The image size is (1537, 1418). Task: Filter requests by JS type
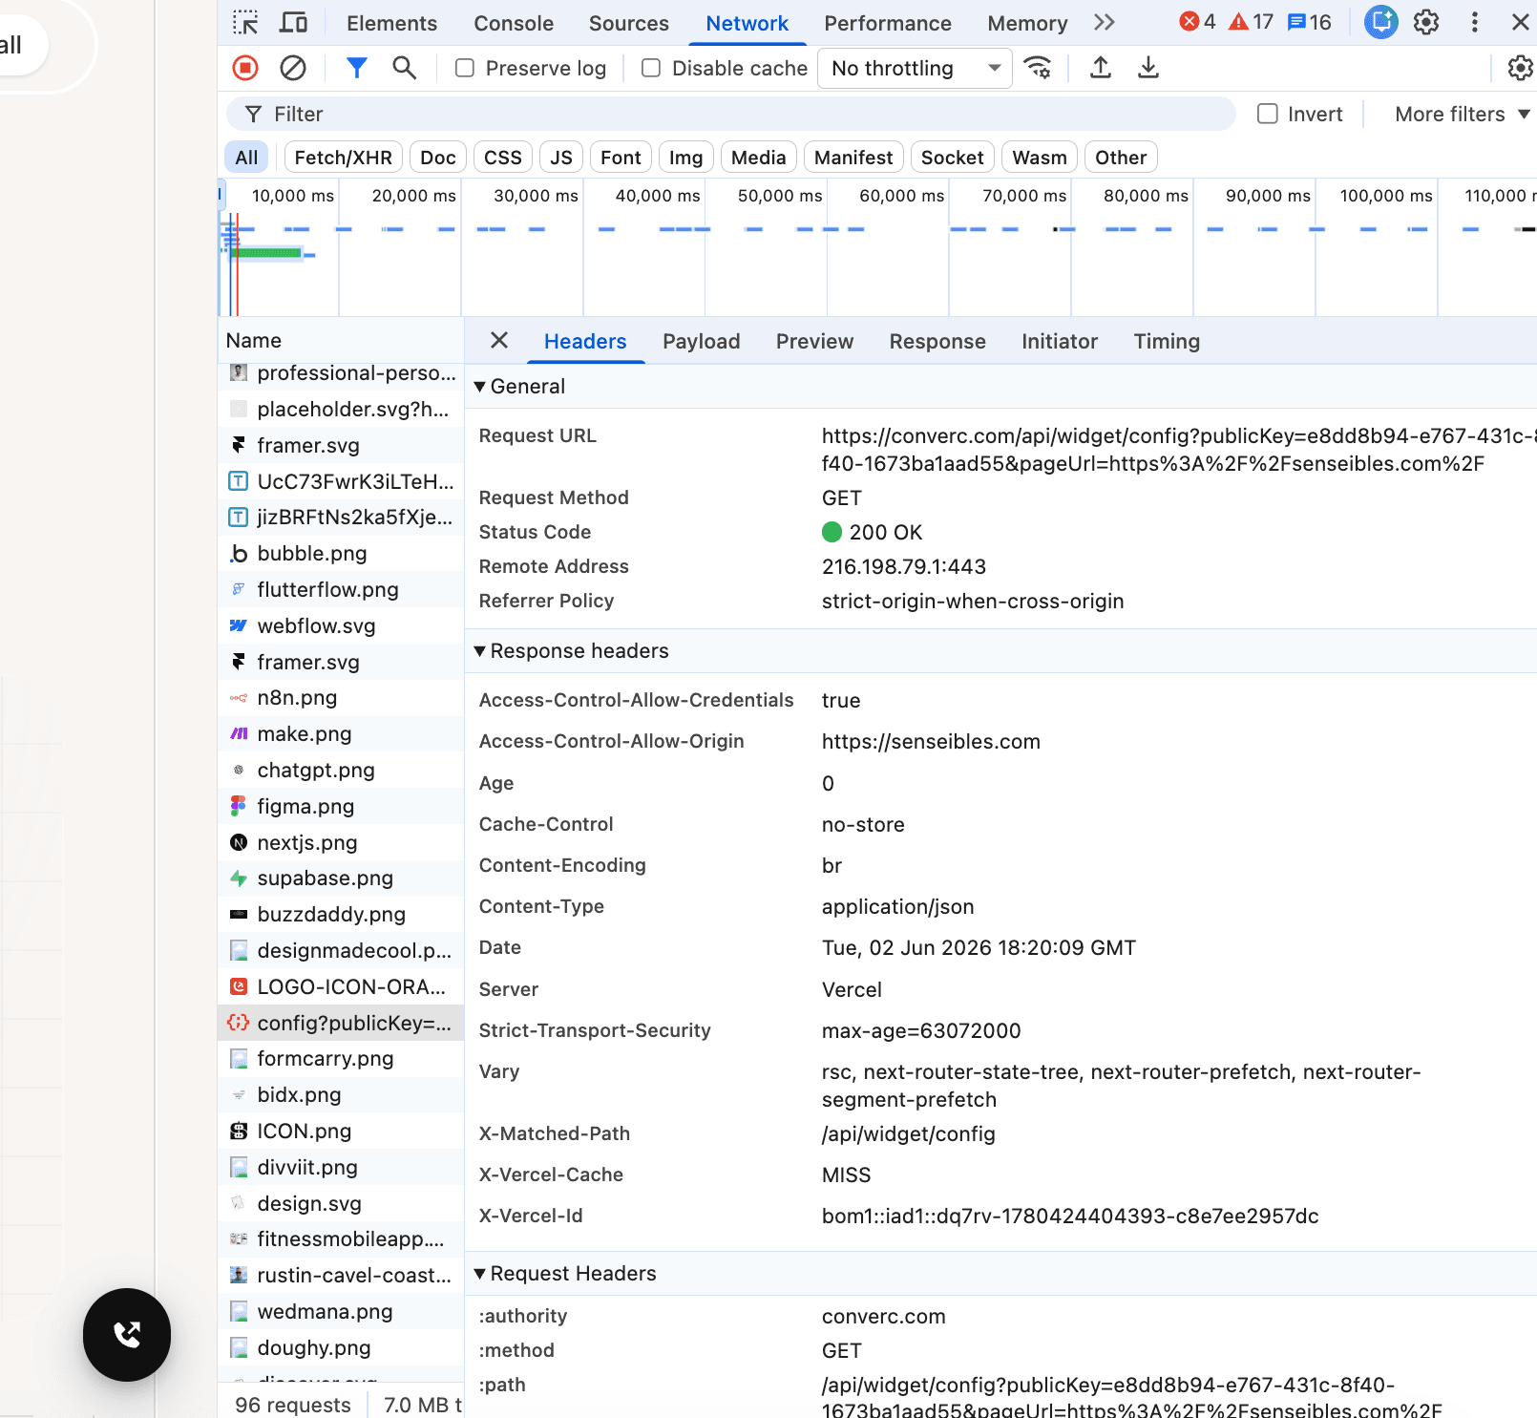pyautogui.click(x=561, y=158)
